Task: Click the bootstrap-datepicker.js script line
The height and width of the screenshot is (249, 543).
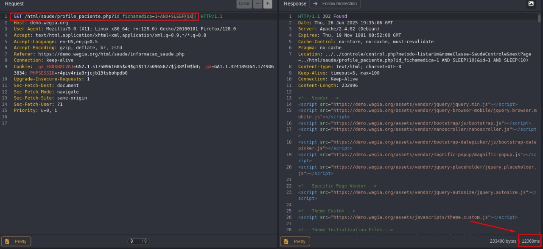Action: tap(417, 145)
